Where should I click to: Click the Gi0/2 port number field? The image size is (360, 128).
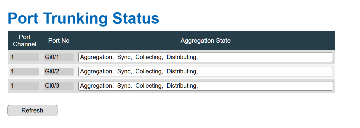pos(59,72)
